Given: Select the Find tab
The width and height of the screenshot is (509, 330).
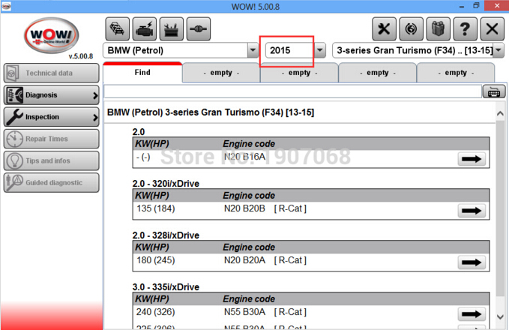Looking at the screenshot, I should 142,73.
